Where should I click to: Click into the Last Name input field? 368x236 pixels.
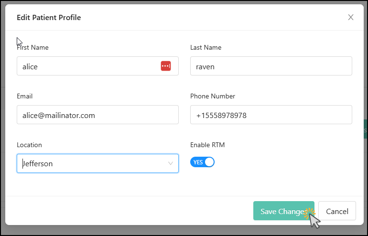tap(271, 66)
